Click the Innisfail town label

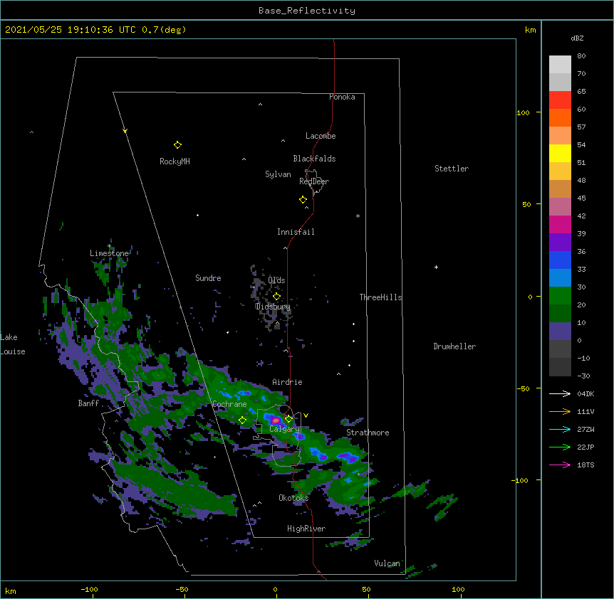coord(296,232)
